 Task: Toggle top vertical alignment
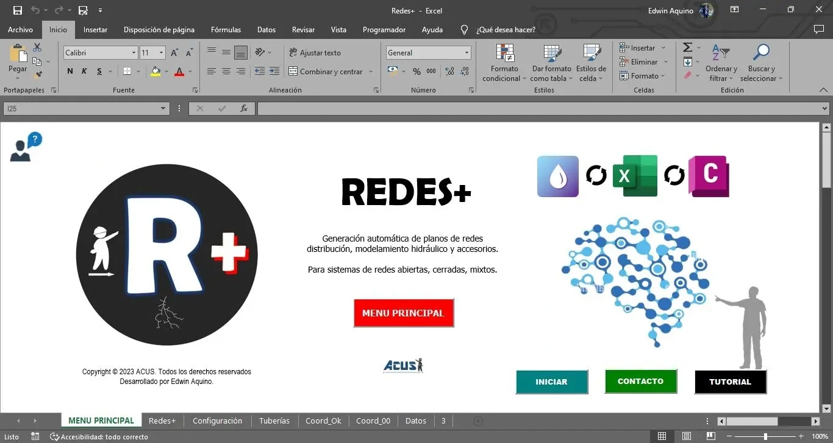[x=212, y=52]
